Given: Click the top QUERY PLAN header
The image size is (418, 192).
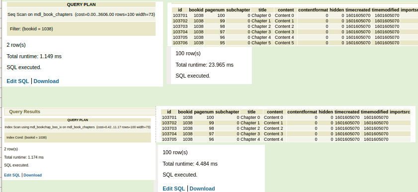Looking at the screenshot, I should [x=82, y=4].
